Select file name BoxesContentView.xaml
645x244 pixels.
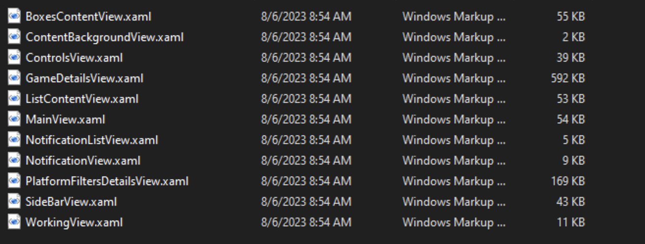pos(88,16)
